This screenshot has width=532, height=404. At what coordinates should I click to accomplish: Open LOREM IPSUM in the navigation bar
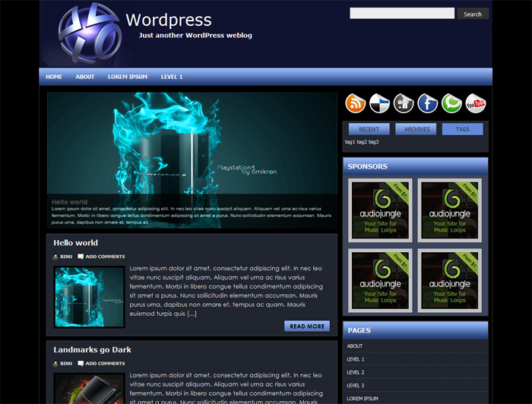point(128,77)
